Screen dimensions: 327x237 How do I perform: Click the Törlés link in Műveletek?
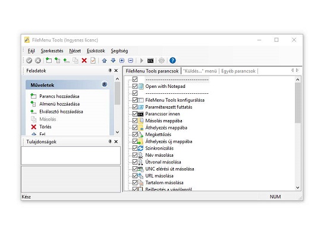click(x=45, y=127)
